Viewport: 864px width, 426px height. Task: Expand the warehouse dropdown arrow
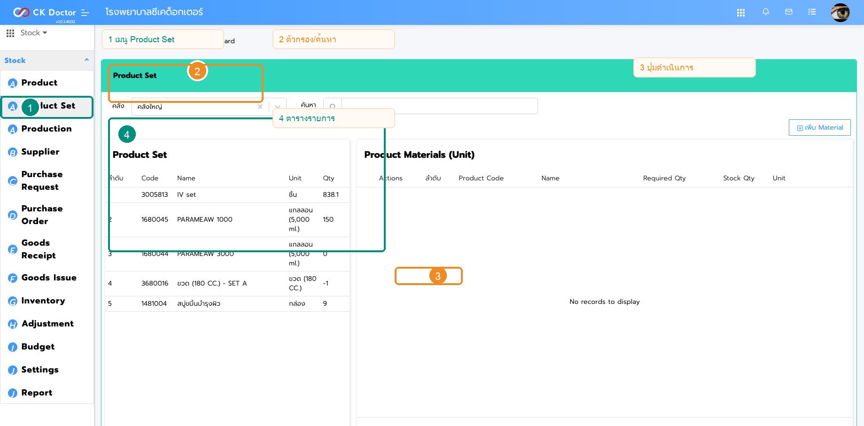pyautogui.click(x=278, y=107)
